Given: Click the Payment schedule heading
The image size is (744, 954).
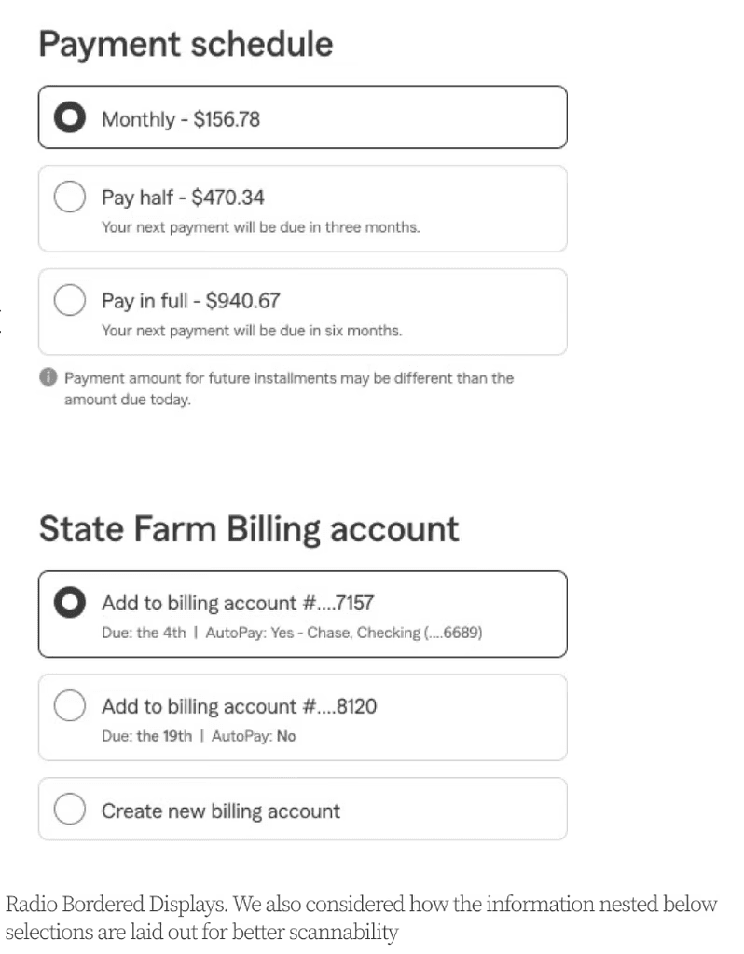Looking at the screenshot, I should point(186,44).
